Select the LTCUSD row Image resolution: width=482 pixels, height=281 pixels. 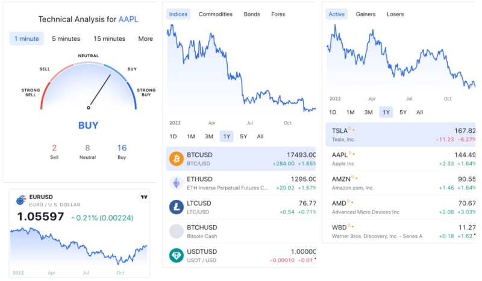point(241,208)
